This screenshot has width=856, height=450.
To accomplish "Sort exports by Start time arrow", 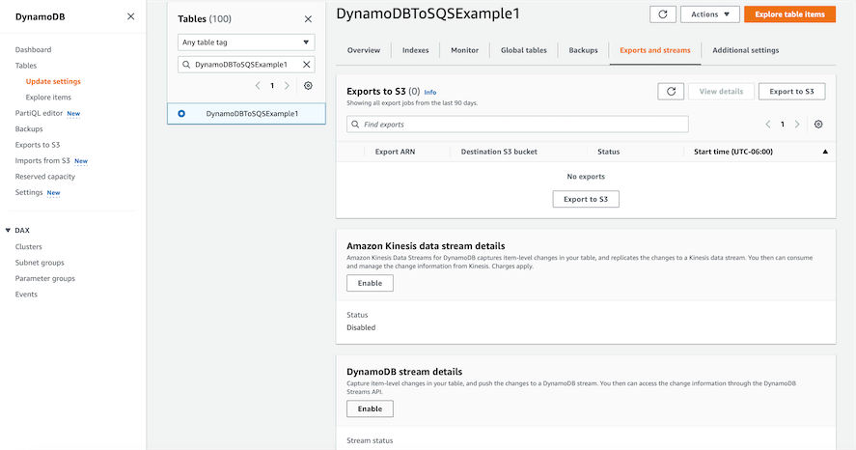I will (x=825, y=152).
